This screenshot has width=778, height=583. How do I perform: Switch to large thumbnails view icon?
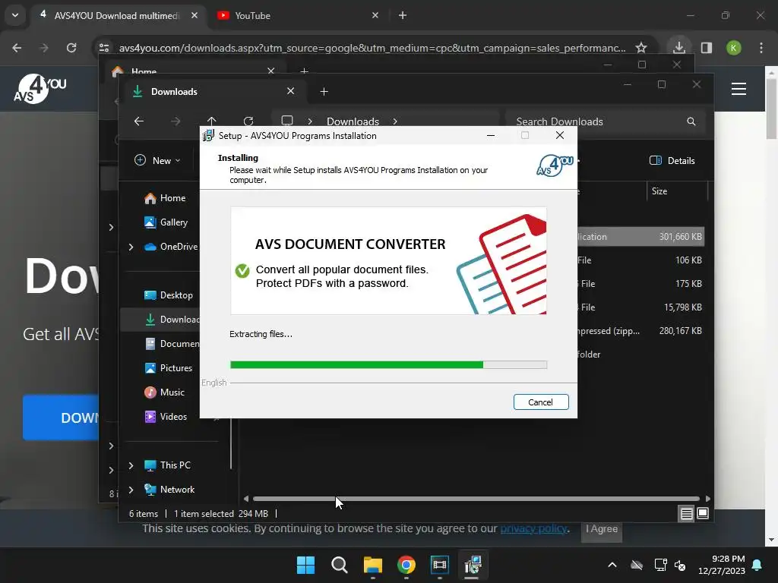point(703,514)
